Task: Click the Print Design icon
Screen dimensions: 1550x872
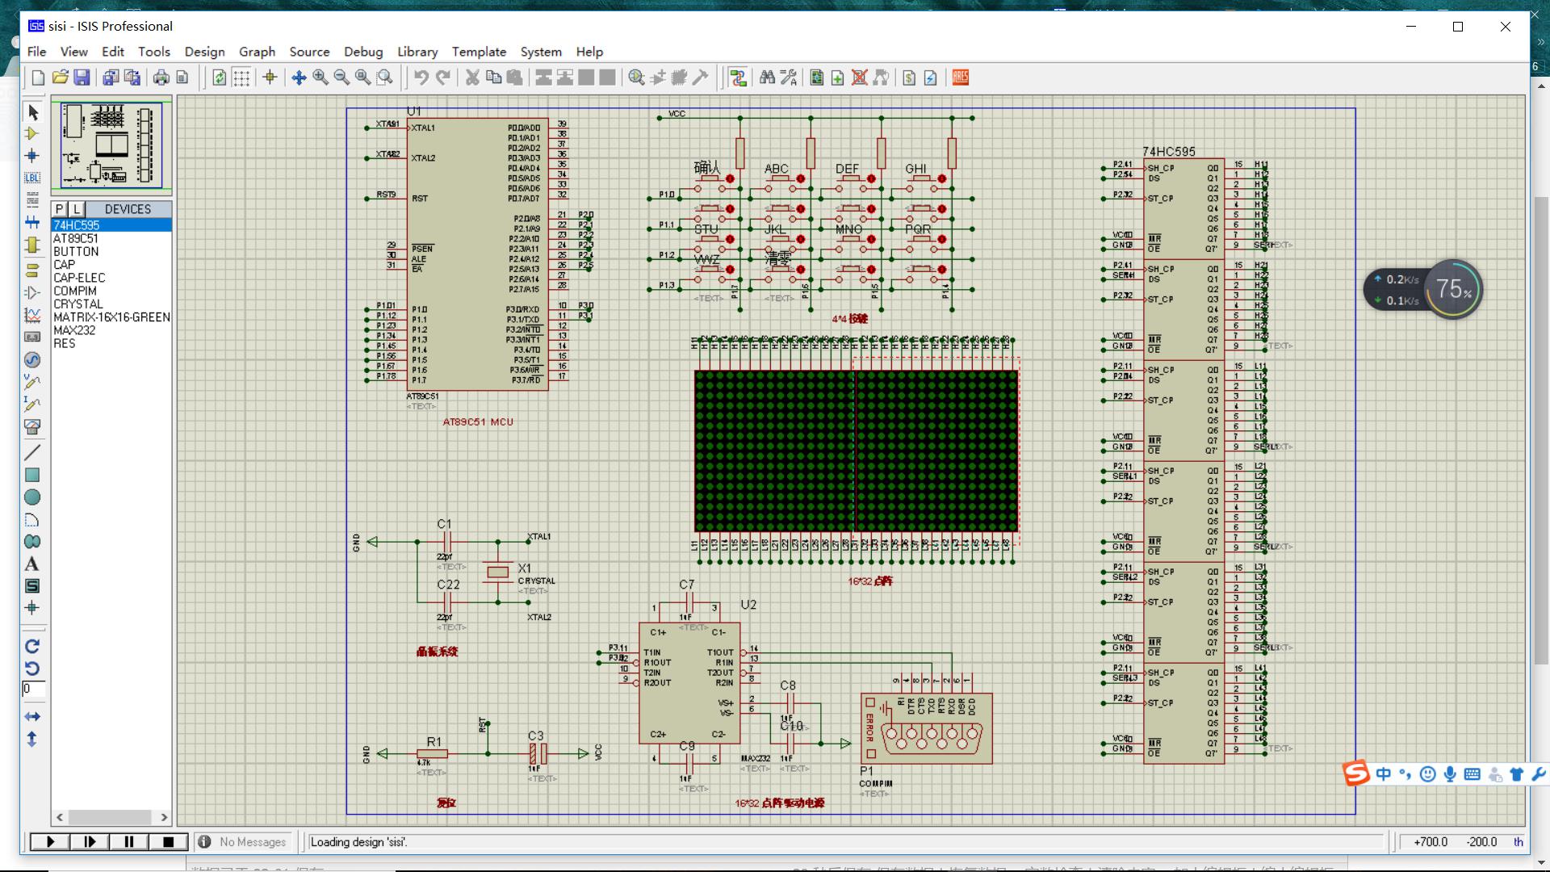Action: point(161,78)
